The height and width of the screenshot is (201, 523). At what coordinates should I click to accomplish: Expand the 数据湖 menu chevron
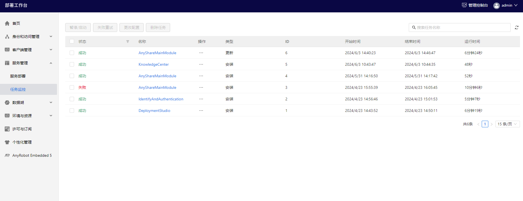point(51,102)
